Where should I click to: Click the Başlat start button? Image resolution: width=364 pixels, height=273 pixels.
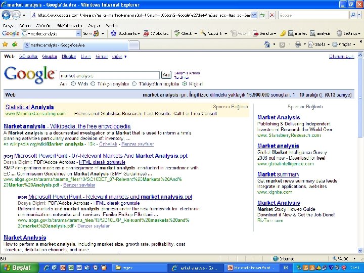pyautogui.click(x=19, y=268)
